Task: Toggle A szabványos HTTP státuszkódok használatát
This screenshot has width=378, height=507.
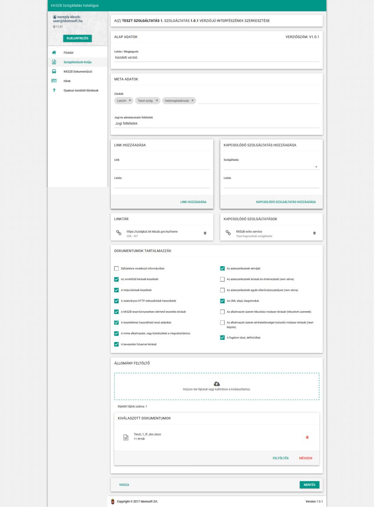Action: 117,301
